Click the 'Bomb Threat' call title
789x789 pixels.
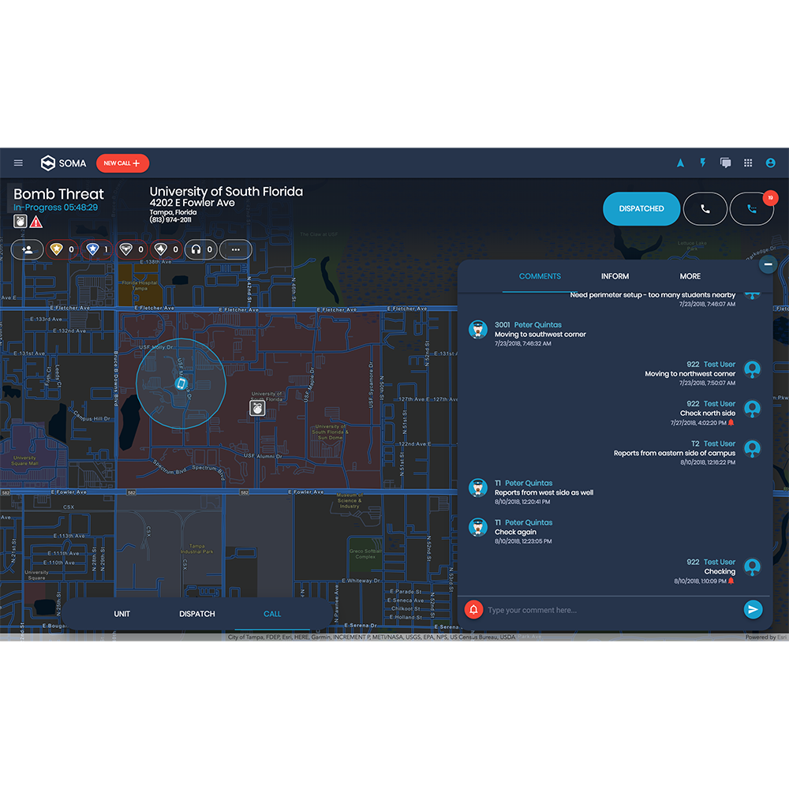coord(58,194)
